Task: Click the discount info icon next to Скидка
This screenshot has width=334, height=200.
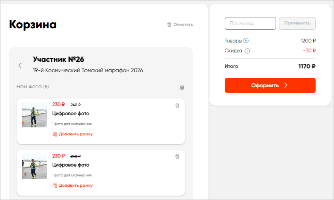Action: tap(247, 51)
